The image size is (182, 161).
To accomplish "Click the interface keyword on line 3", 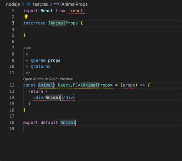I will (34, 23).
